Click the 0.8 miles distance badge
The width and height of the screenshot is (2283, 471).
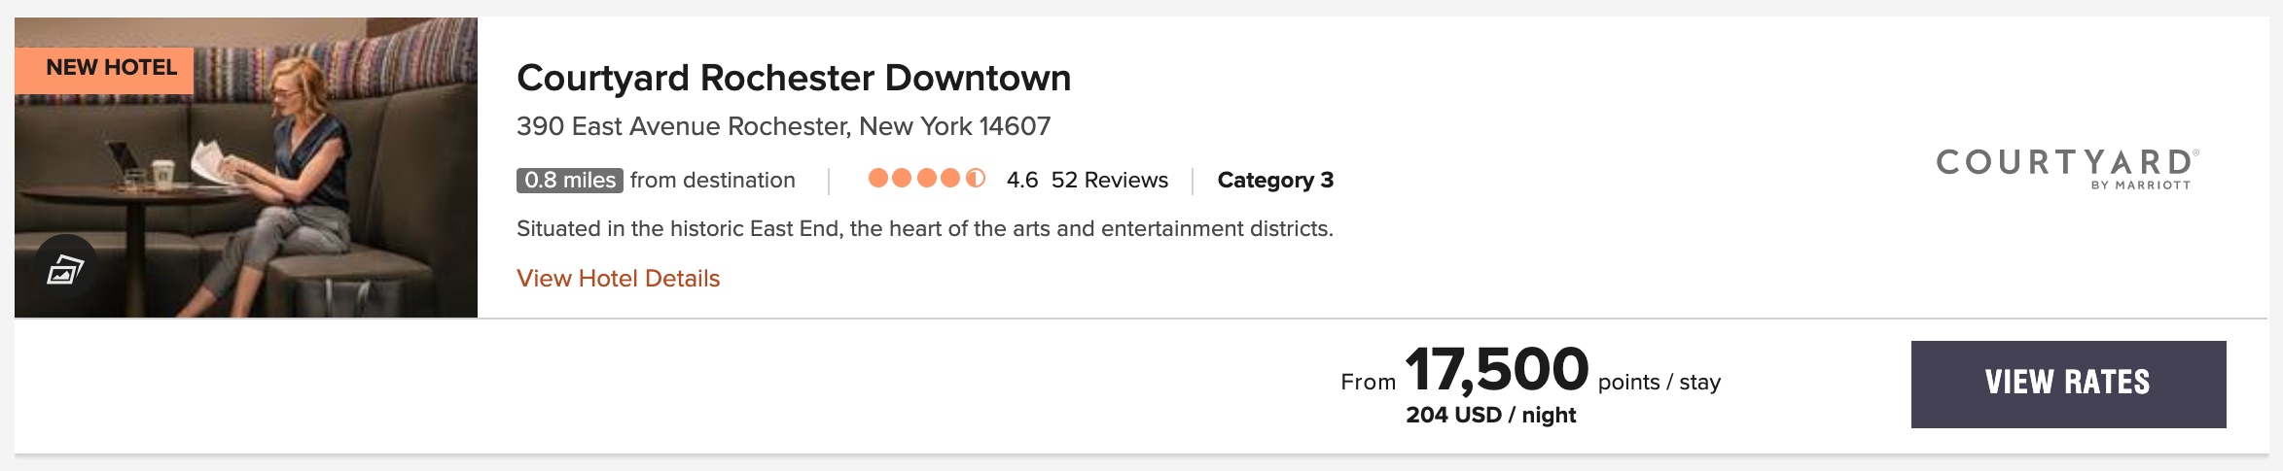point(569,181)
